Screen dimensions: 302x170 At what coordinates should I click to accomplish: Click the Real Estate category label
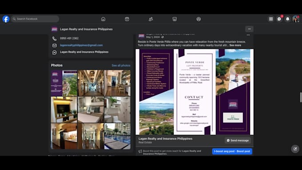pos(145,142)
